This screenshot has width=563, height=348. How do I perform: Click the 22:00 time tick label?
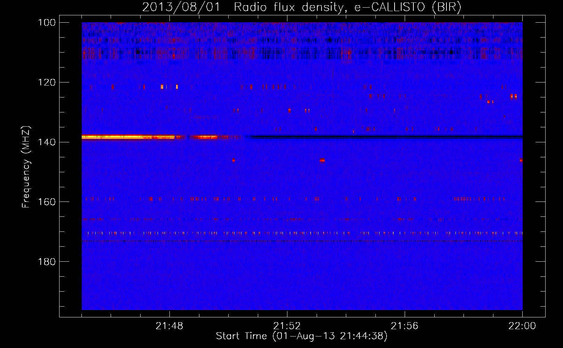(522, 326)
